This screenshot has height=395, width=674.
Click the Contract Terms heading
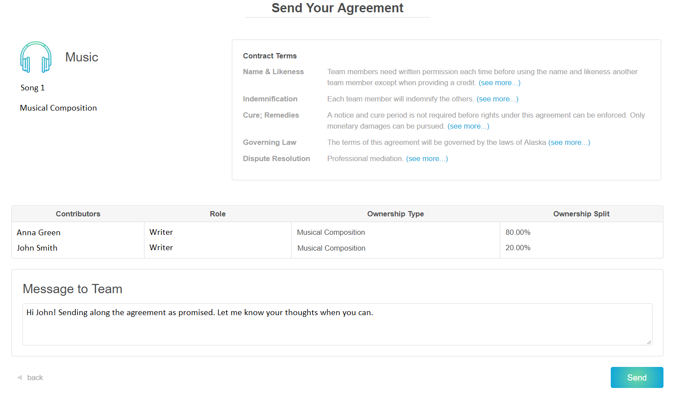(x=270, y=56)
